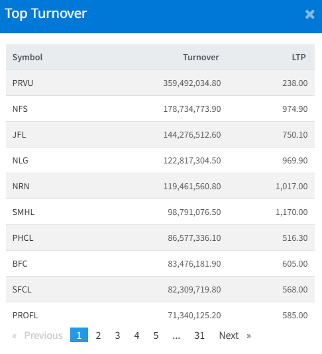Sort by the Turnover column header
The width and height of the screenshot is (322, 354).
(x=201, y=58)
